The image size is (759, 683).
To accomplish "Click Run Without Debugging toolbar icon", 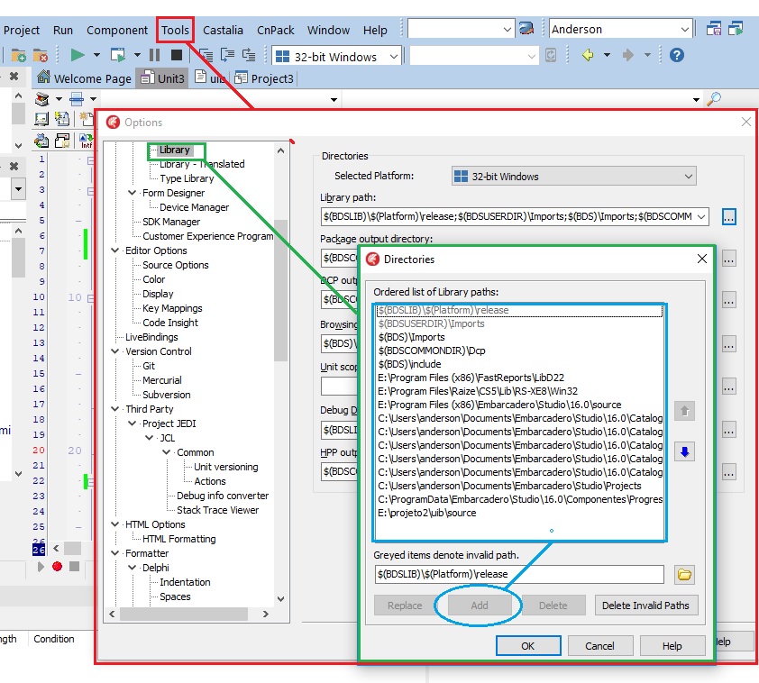I will pos(117,55).
